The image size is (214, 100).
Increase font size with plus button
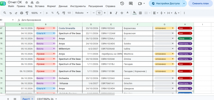tap(105, 13)
